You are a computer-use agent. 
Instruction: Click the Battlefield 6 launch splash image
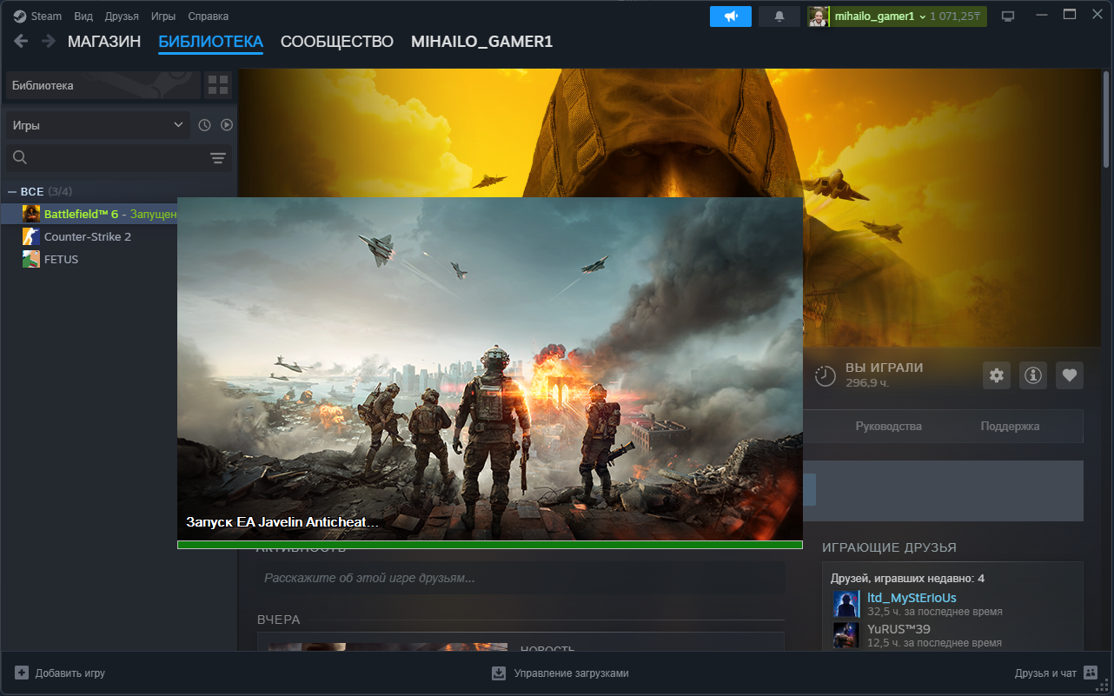[490, 368]
